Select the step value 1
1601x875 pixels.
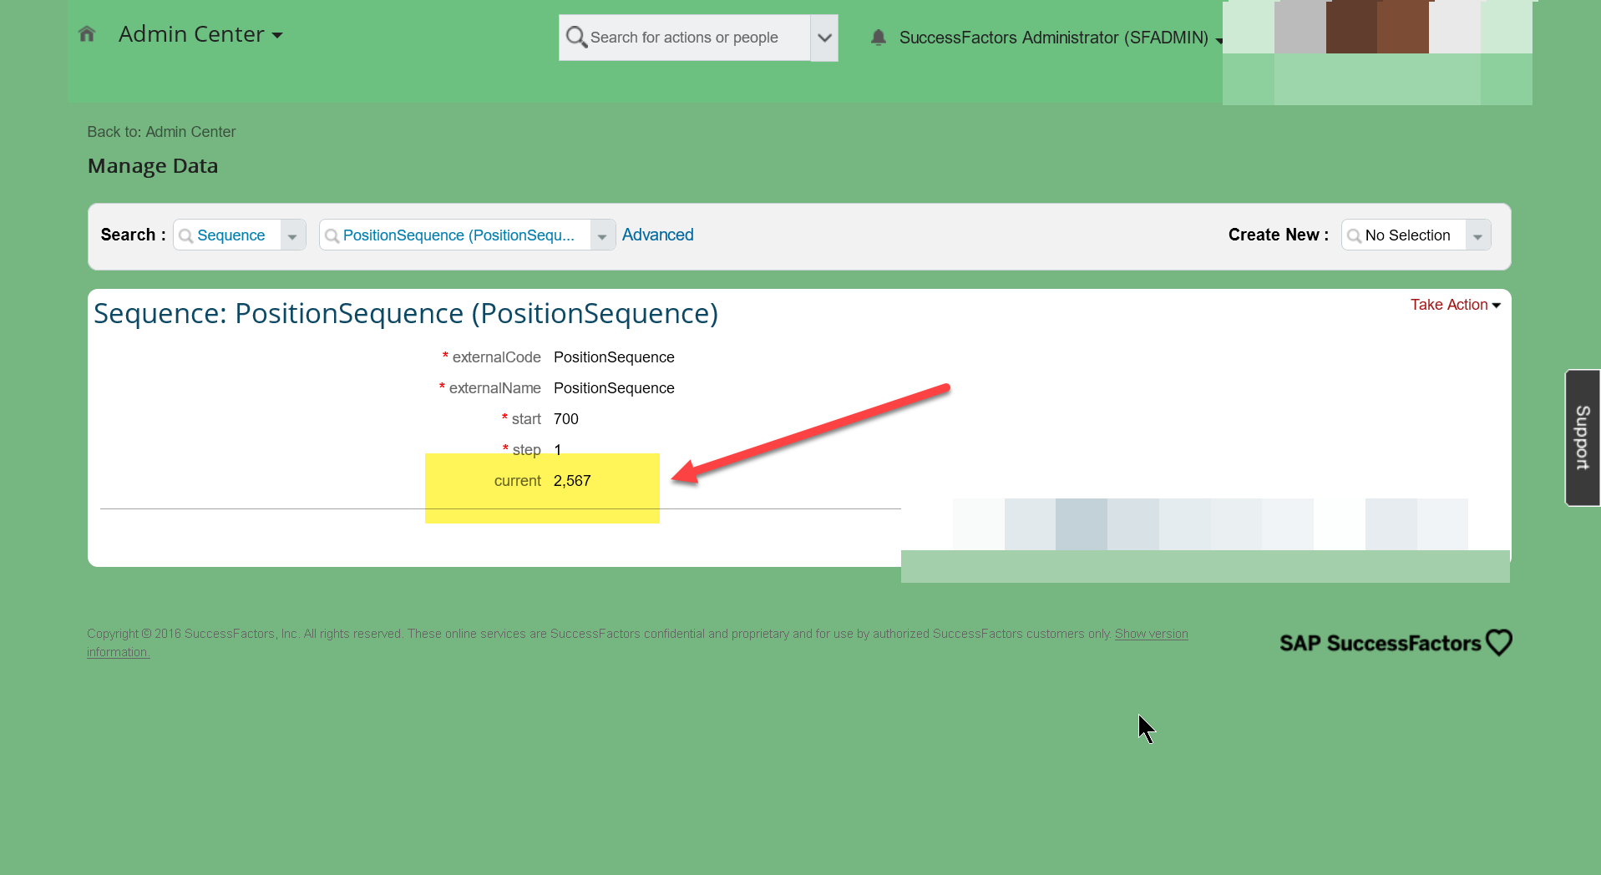point(558,450)
